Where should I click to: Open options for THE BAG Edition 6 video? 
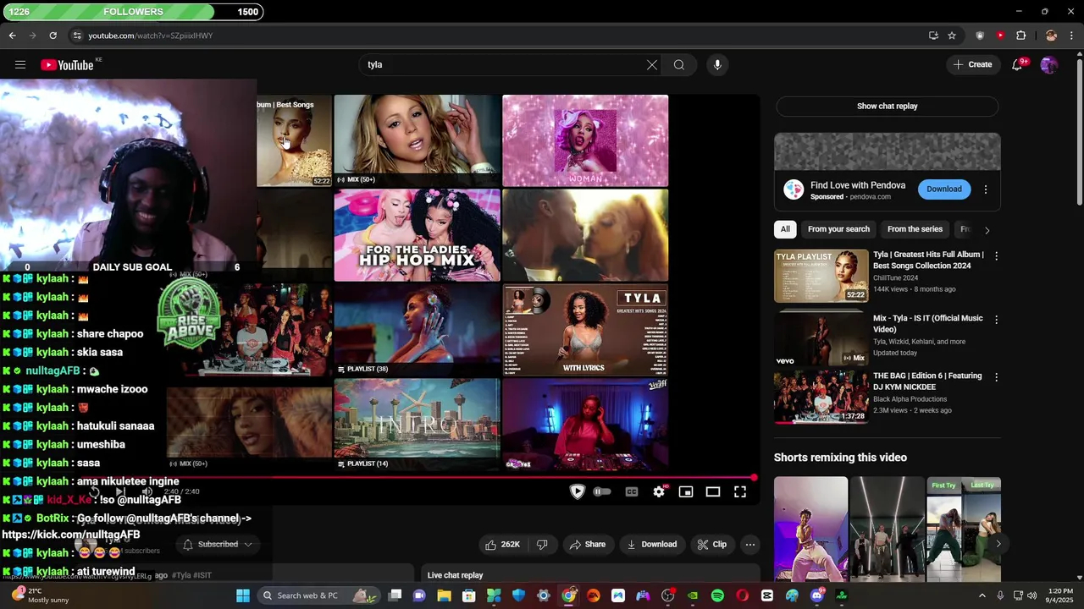click(996, 377)
